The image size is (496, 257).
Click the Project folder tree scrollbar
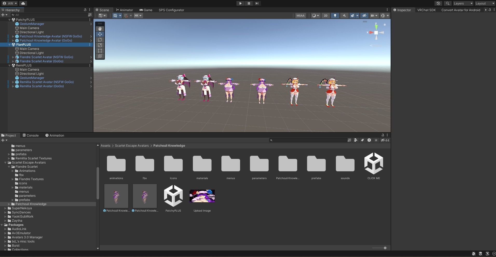(98, 183)
